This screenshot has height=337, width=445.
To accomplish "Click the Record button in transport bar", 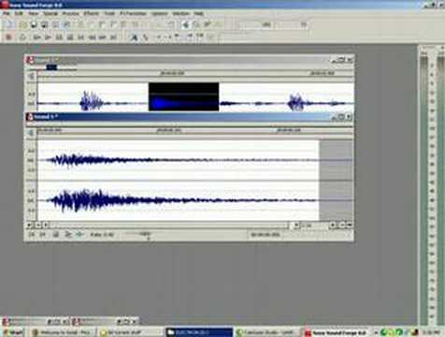I will (x=8, y=37).
